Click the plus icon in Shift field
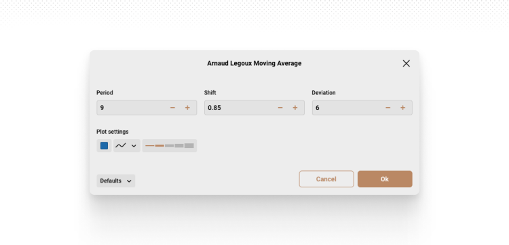Viewport: 509px width, 245px height. click(295, 108)
